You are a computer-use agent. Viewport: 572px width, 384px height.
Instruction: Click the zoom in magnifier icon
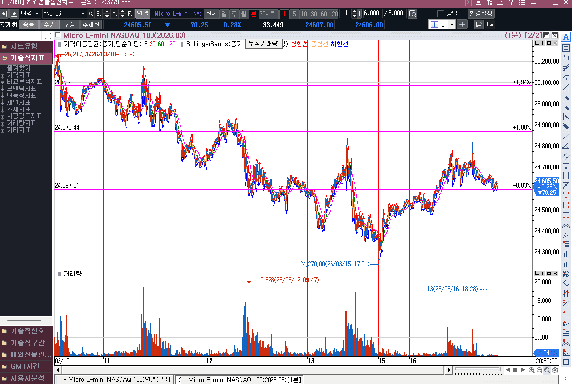click(x=531, y=370)
